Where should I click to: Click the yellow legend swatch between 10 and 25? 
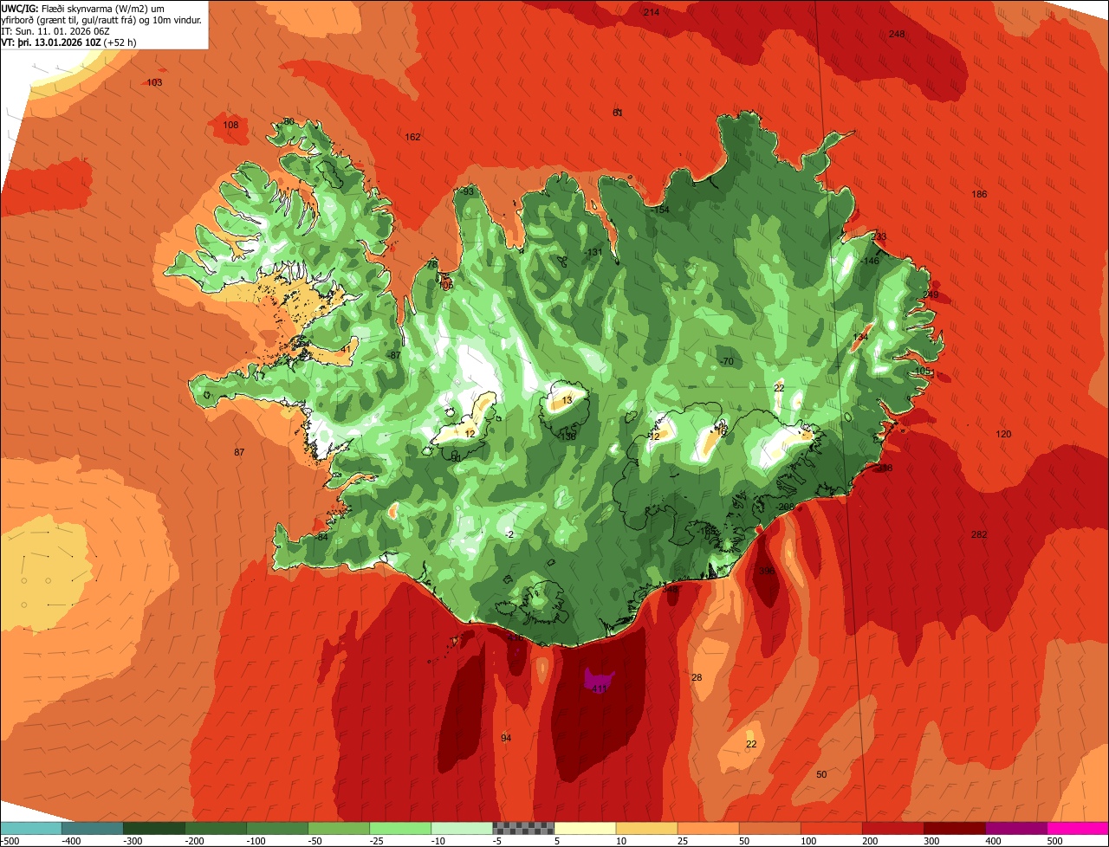(647, 828)
